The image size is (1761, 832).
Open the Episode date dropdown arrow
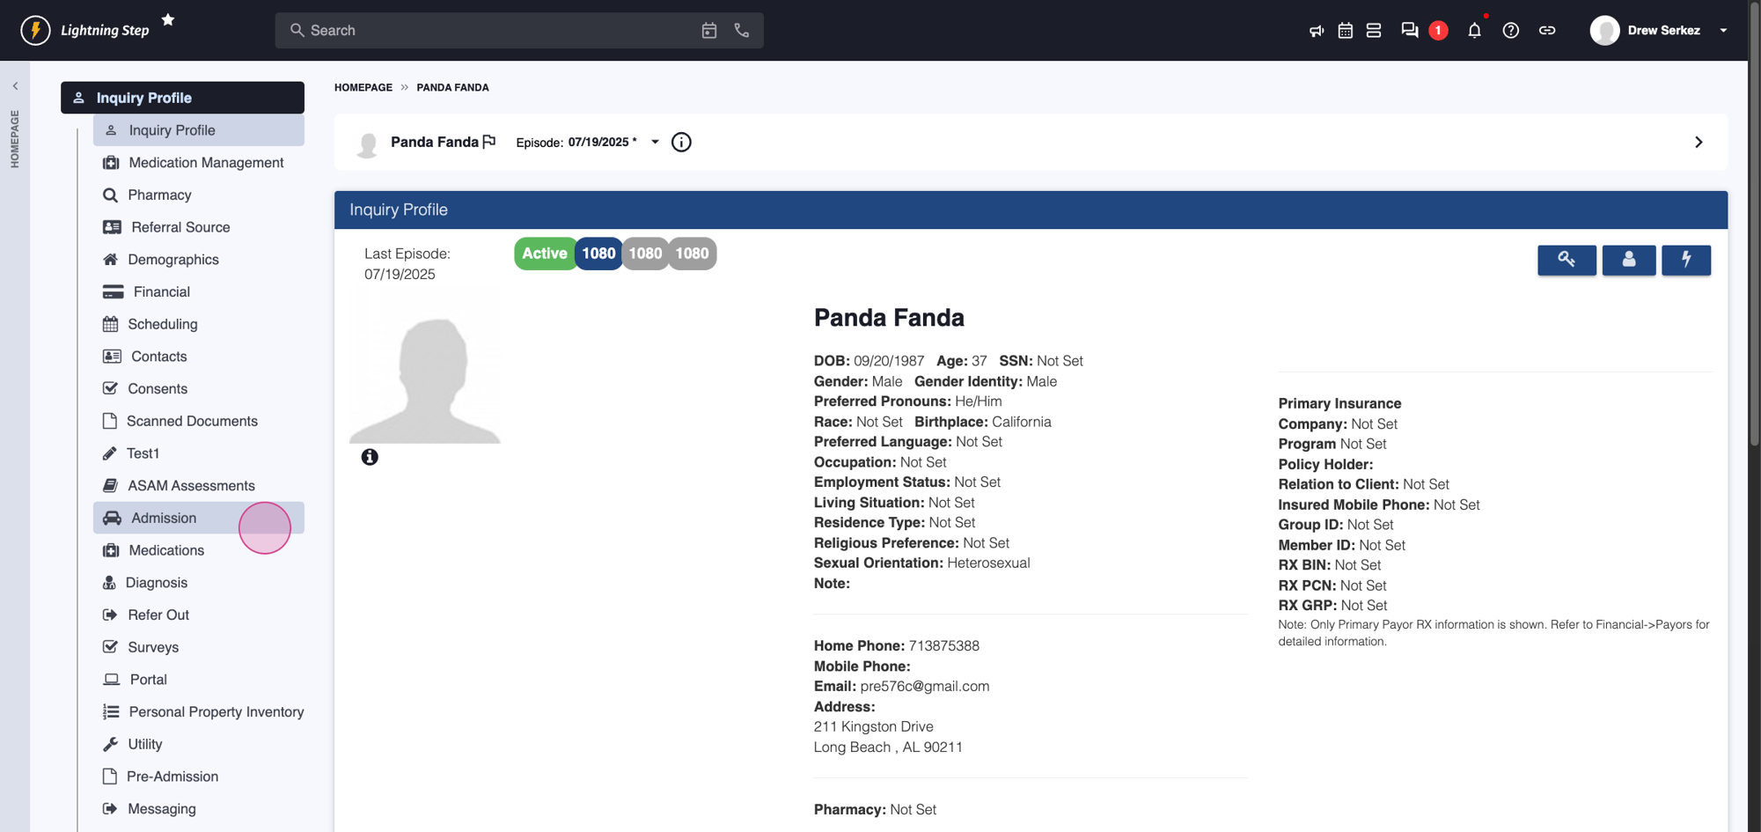point(655,142)
